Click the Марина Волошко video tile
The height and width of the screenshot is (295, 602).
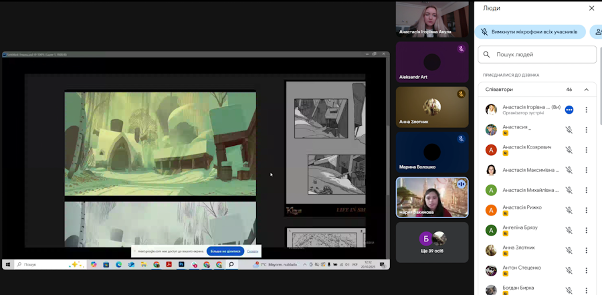tap(432, 153)
